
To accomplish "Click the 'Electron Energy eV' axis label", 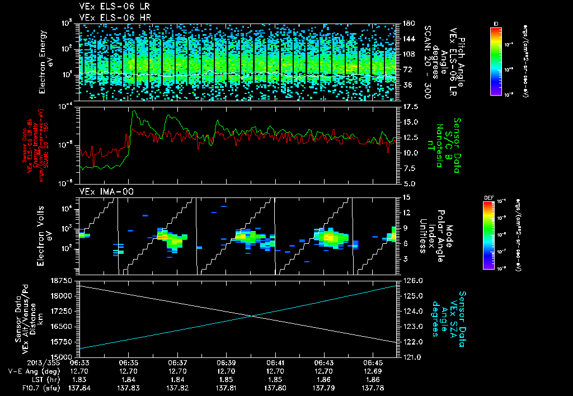I will click(46, 62).
